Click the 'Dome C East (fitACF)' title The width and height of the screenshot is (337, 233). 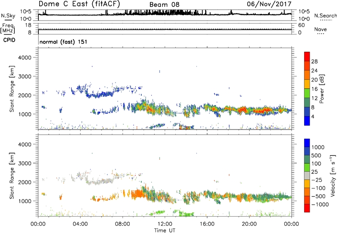tap(79, 4)
